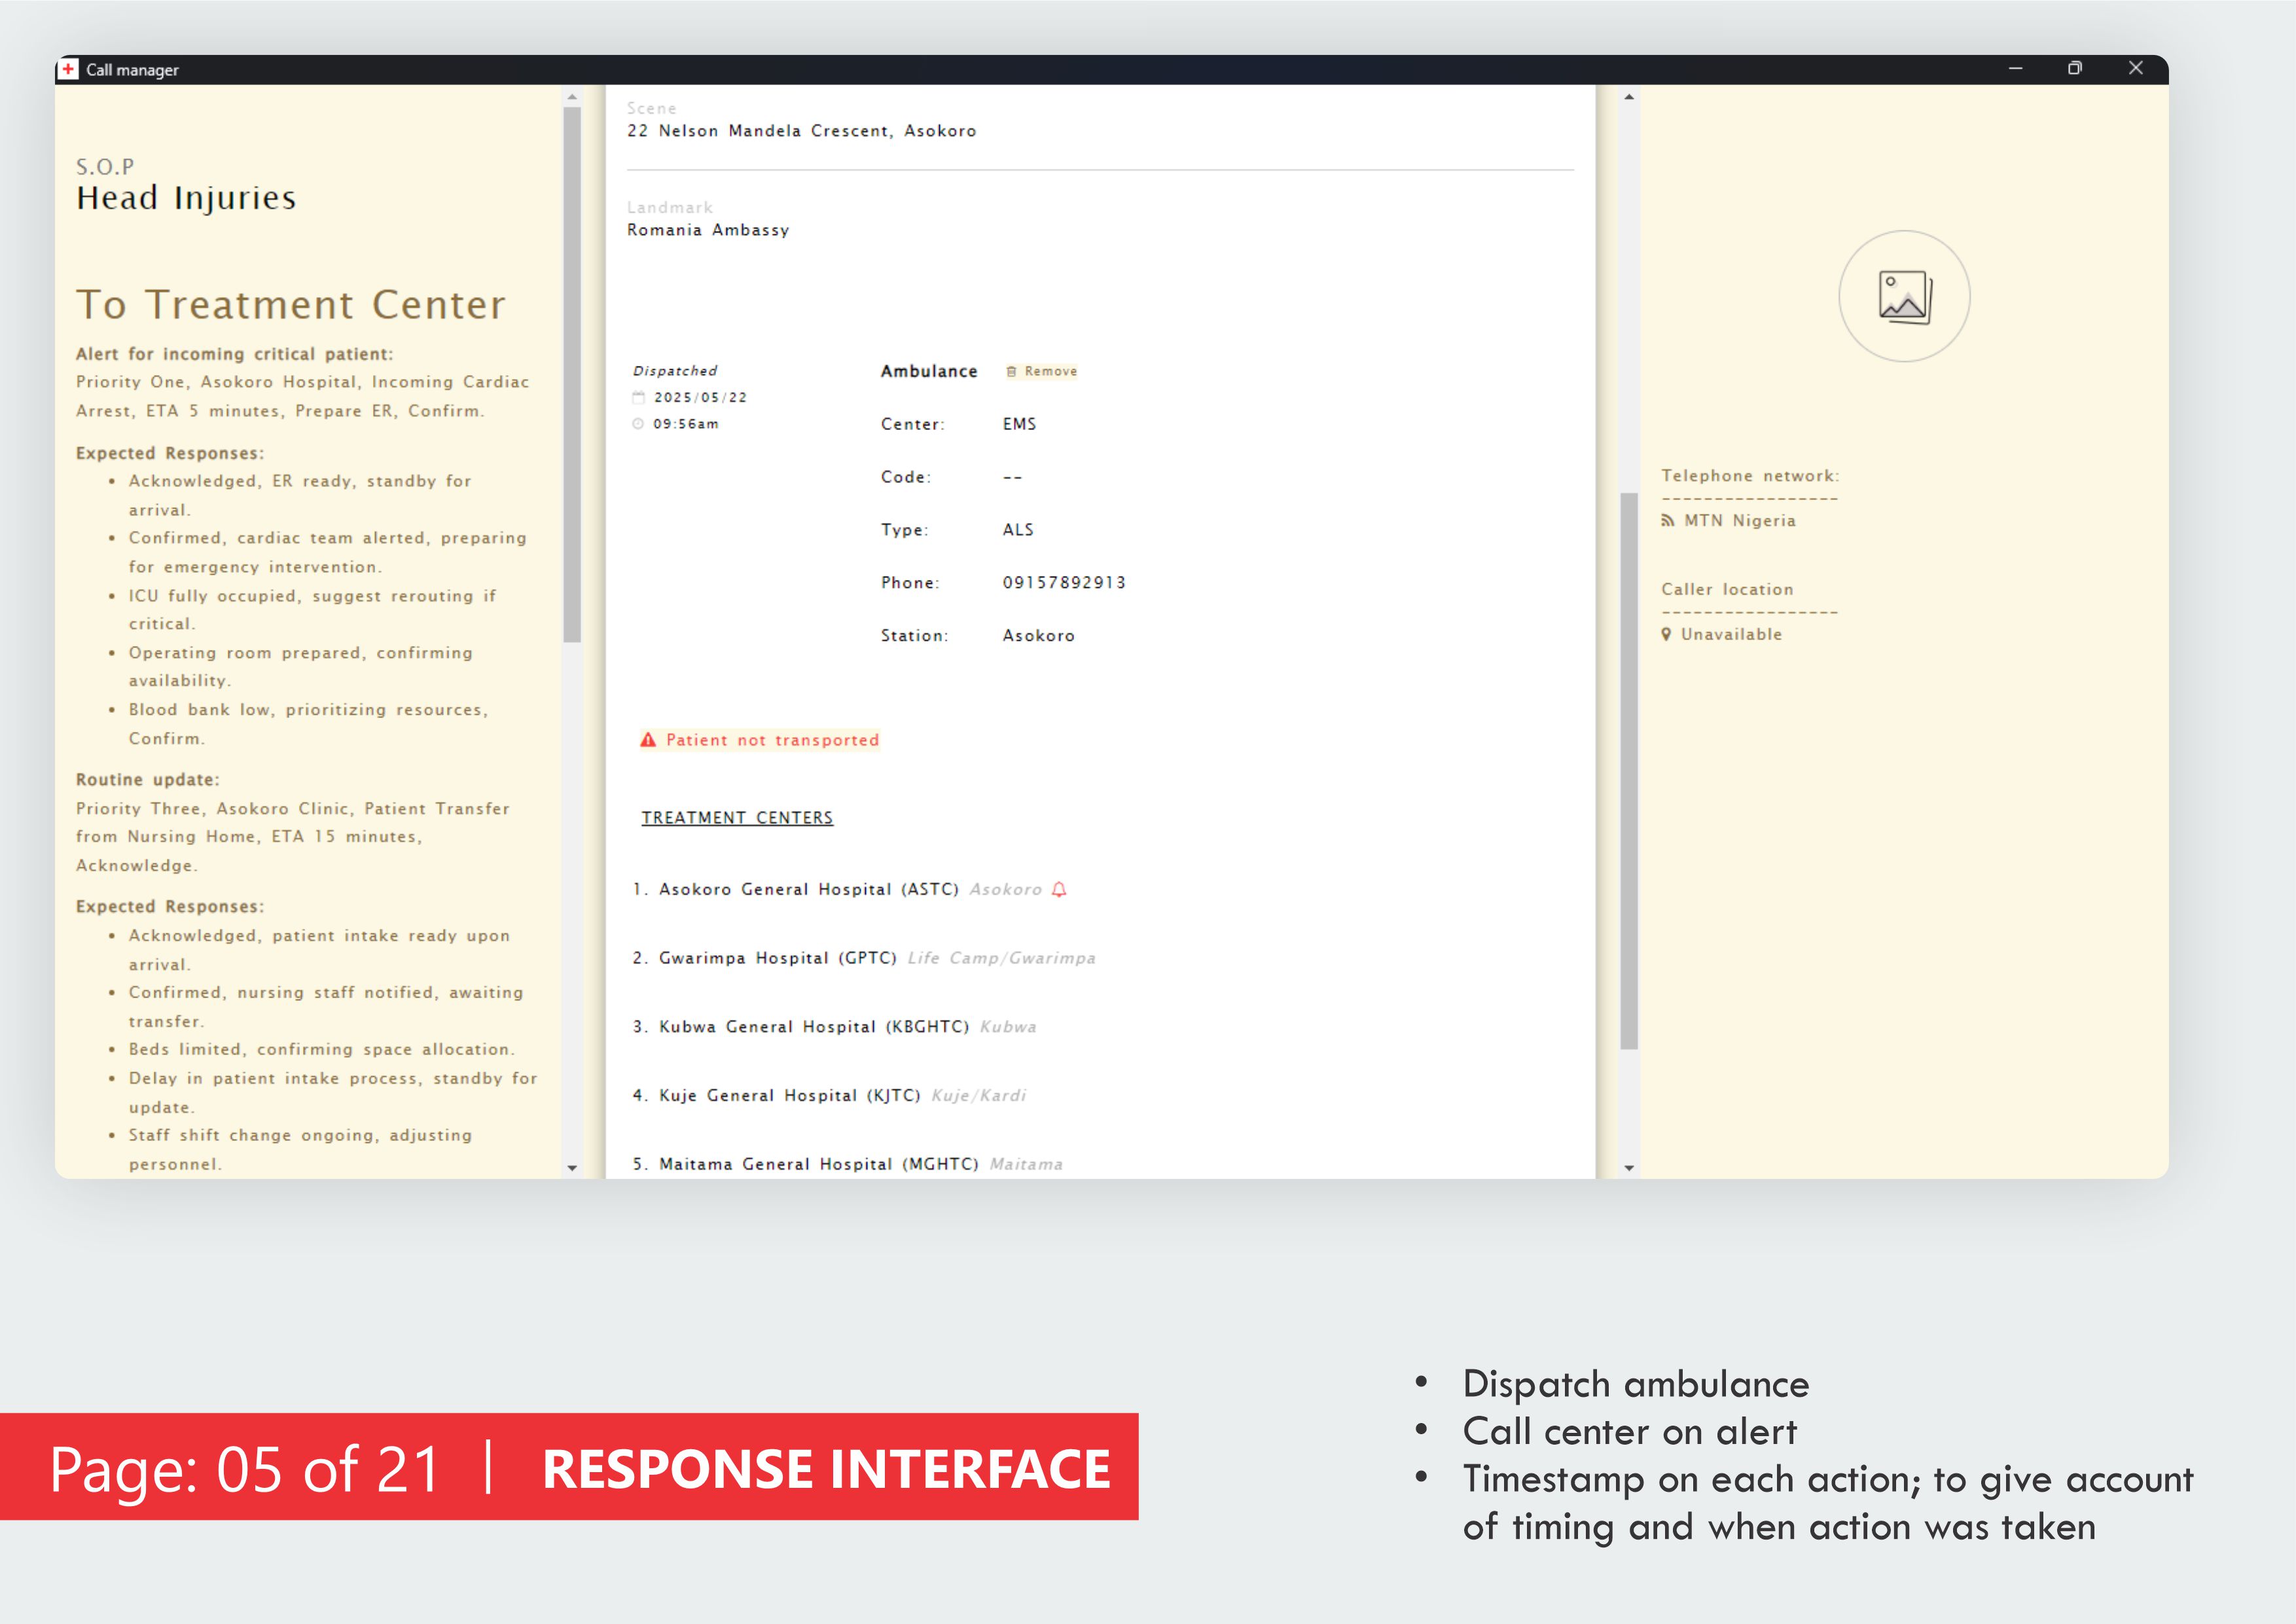Click the Head Injuries SOP title
Screen dimensions: 2296x1624
(x=186, y=198)
